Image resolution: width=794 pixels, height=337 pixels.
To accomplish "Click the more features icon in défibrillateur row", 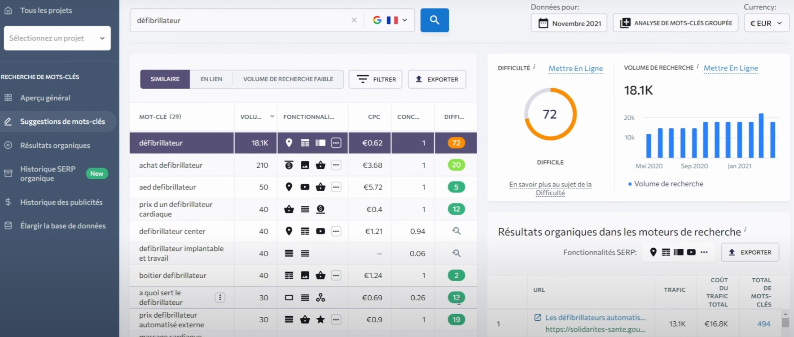I will click(x=336, y=143).
